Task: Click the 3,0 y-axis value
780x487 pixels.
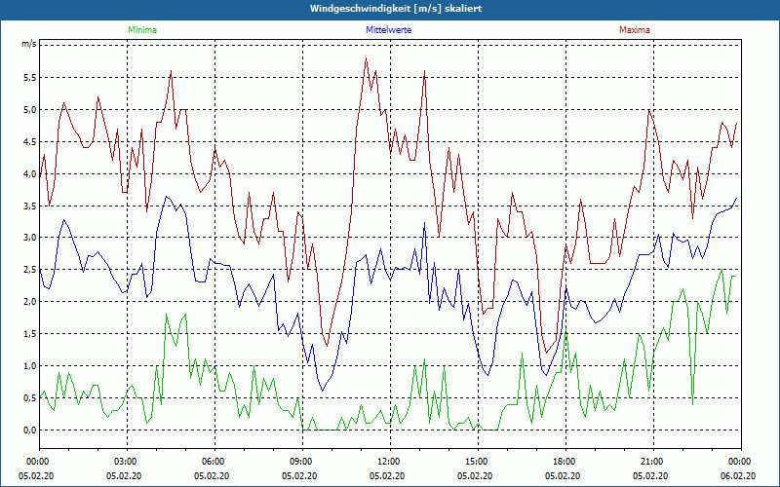Action: click(x=29, y=238)
